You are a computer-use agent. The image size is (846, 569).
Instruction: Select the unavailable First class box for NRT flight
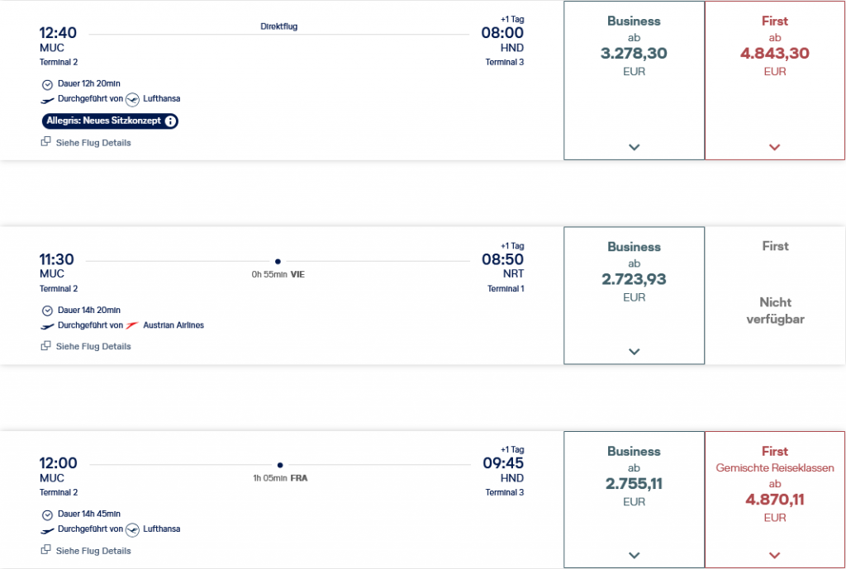775,295
